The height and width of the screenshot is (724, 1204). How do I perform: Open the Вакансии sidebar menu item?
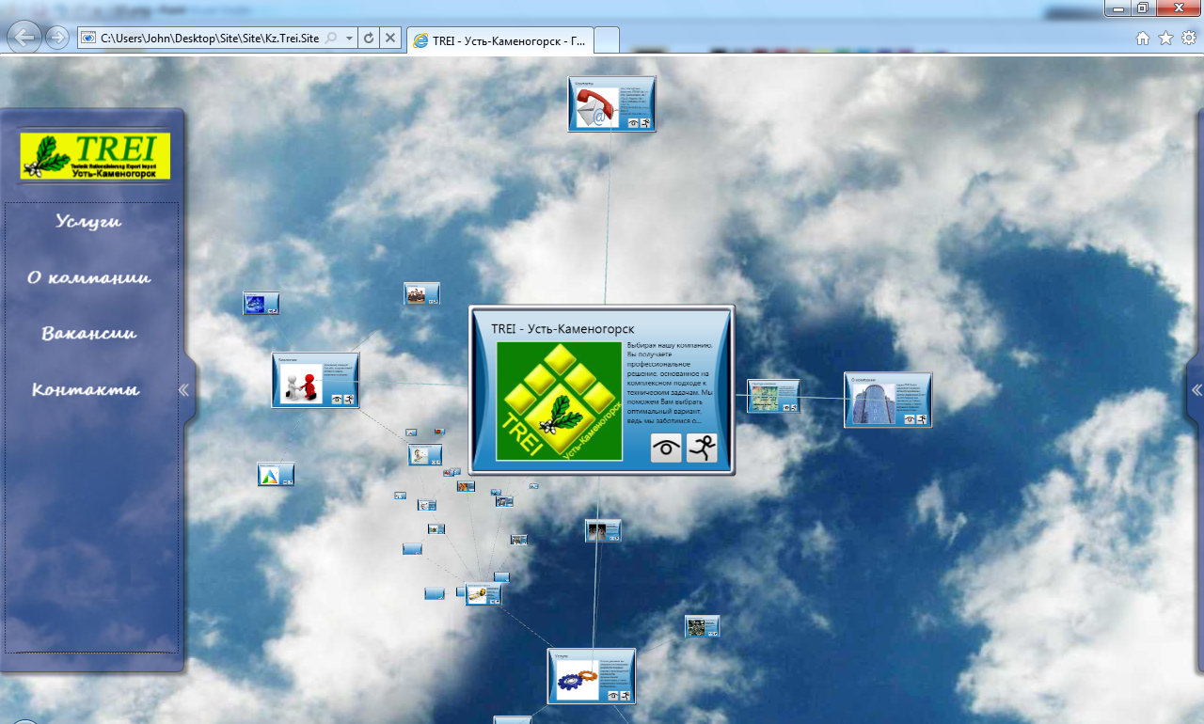click(88, 333)
